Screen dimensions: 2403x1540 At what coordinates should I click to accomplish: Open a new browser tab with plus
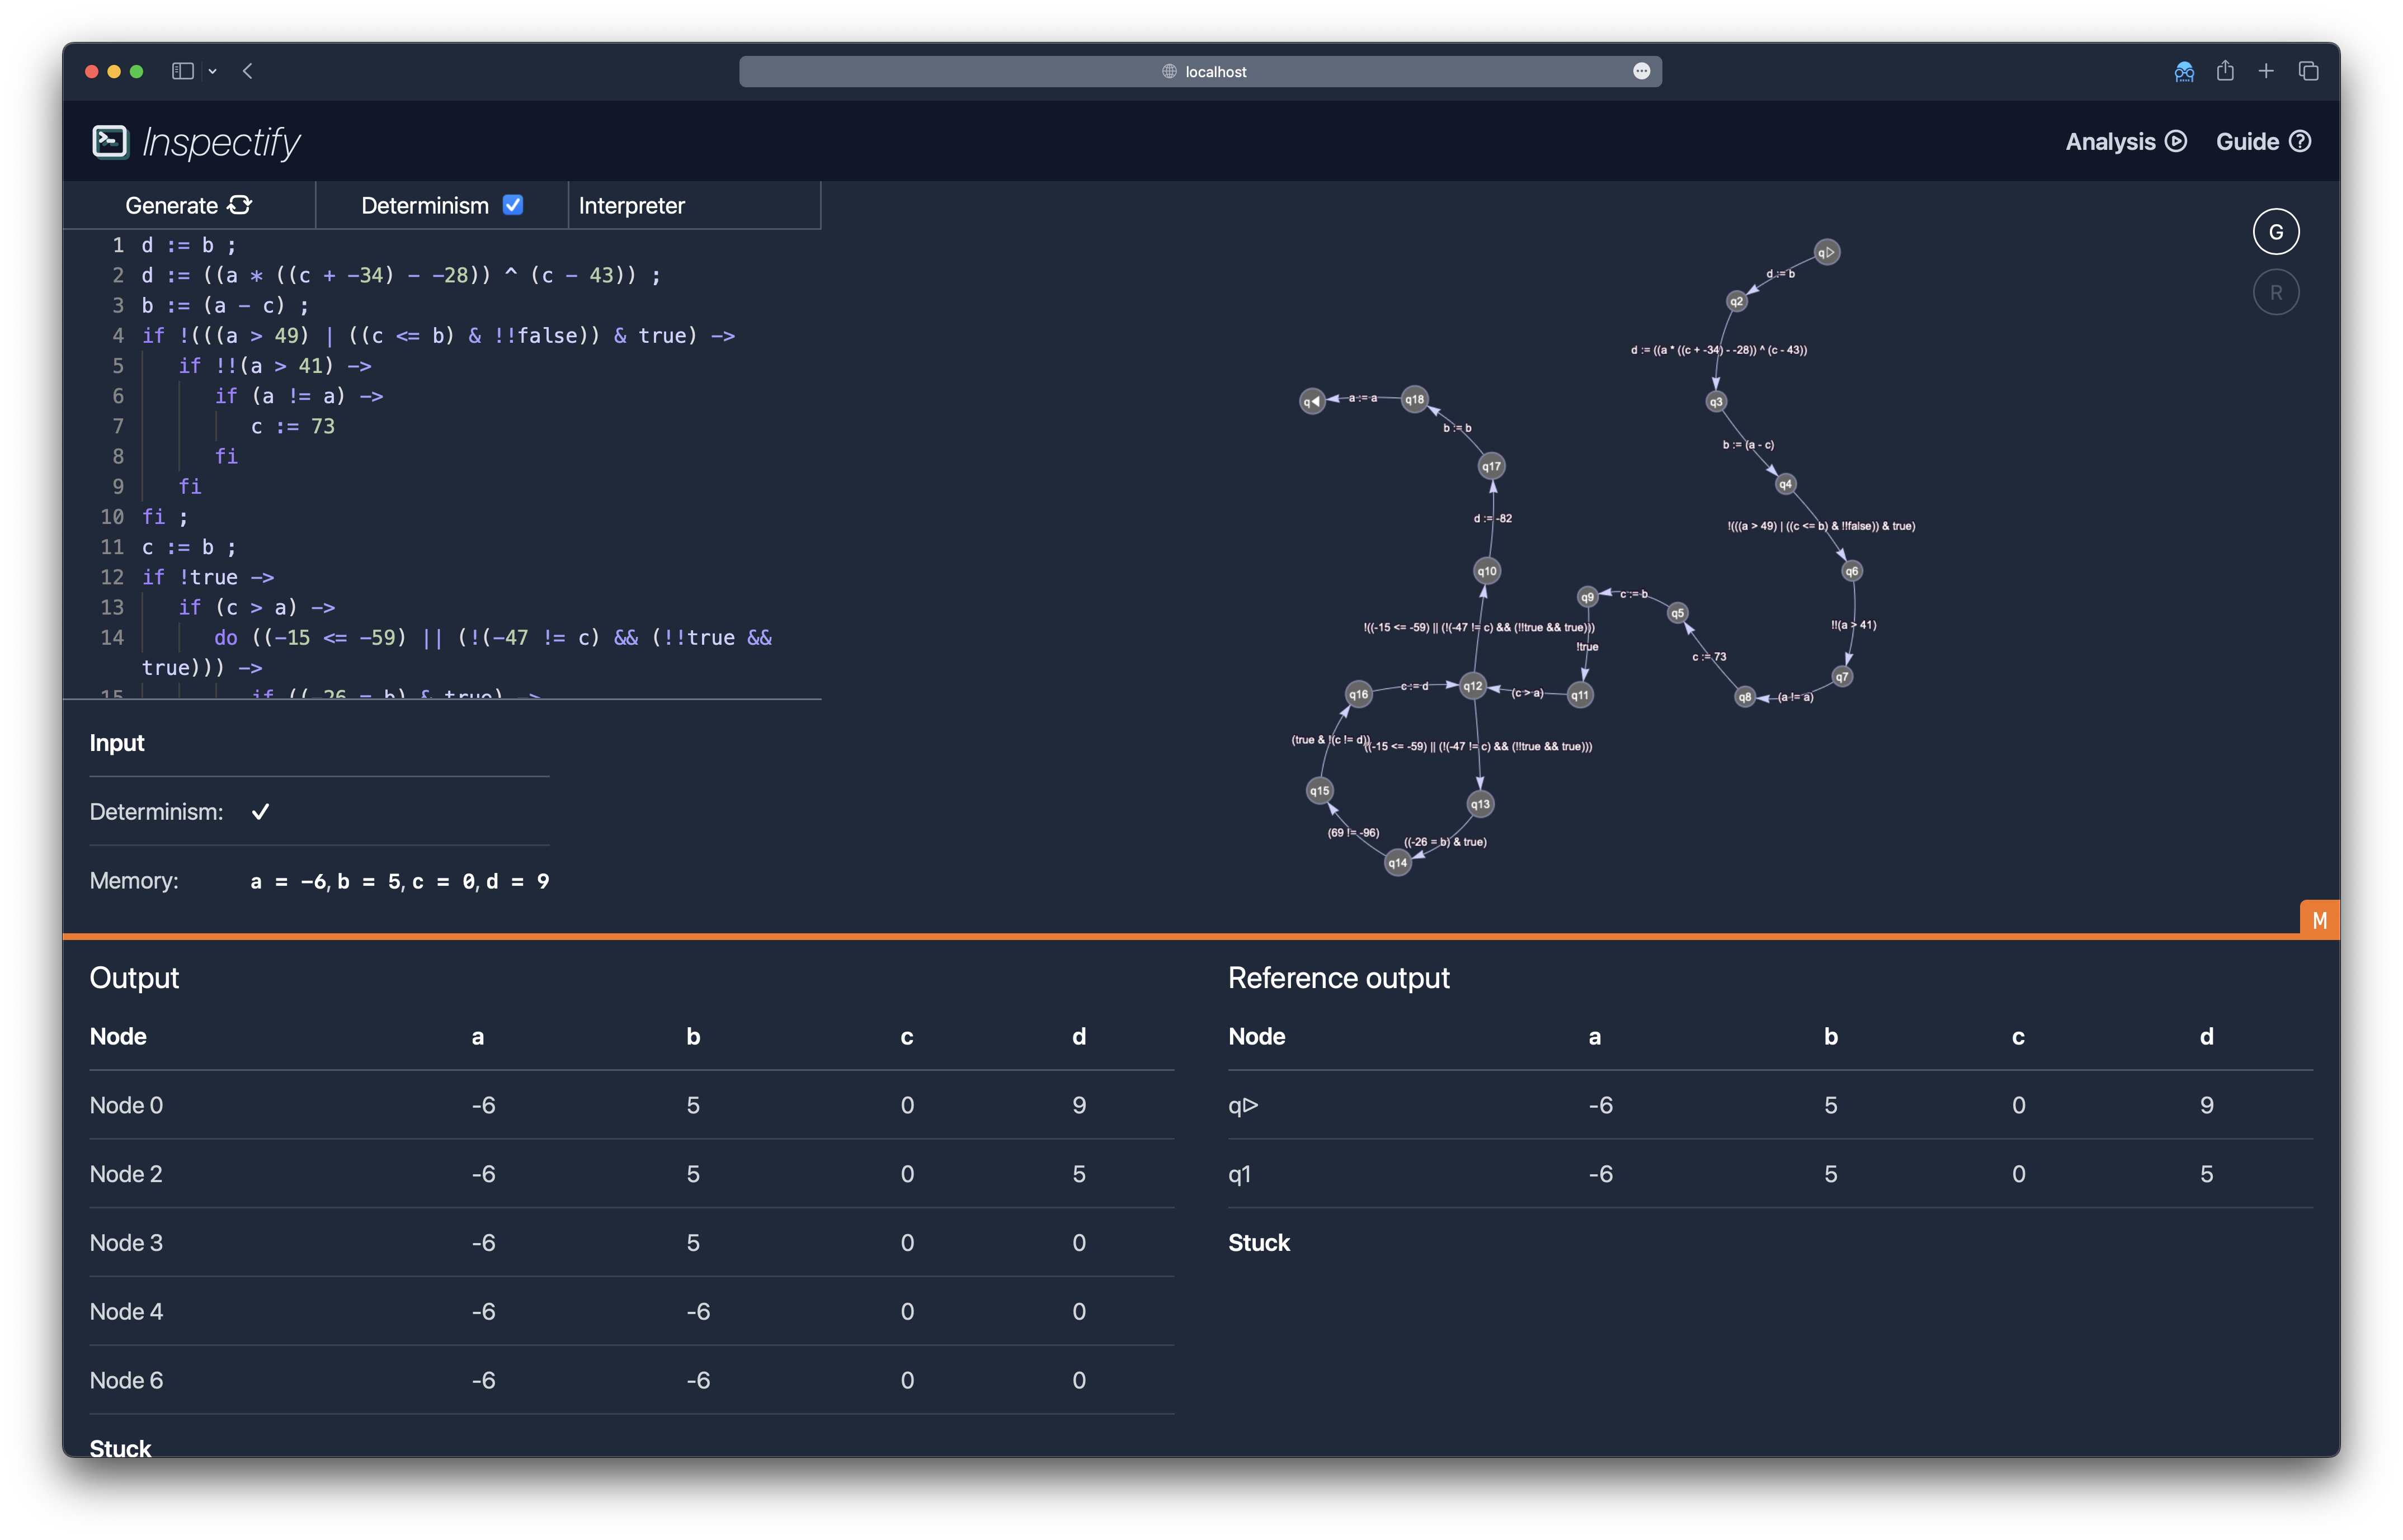pyautogui.click(x=2266, y=71)
